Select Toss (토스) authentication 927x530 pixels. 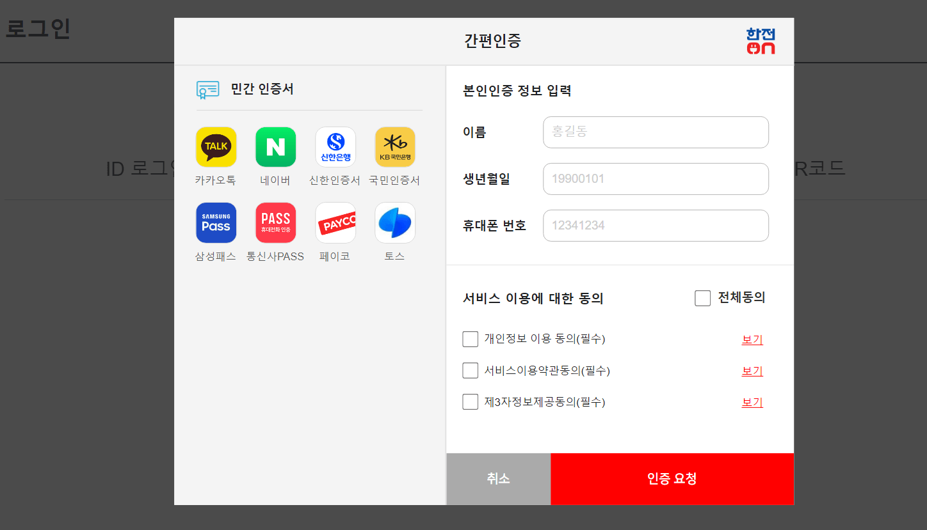[394, 222]
